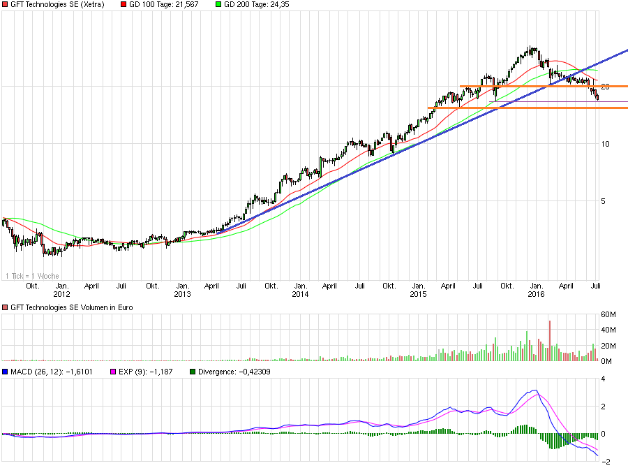The width and height of the screenshot is (628, 468).
Task: Click price axis label 10
Action: click(605, 144)
